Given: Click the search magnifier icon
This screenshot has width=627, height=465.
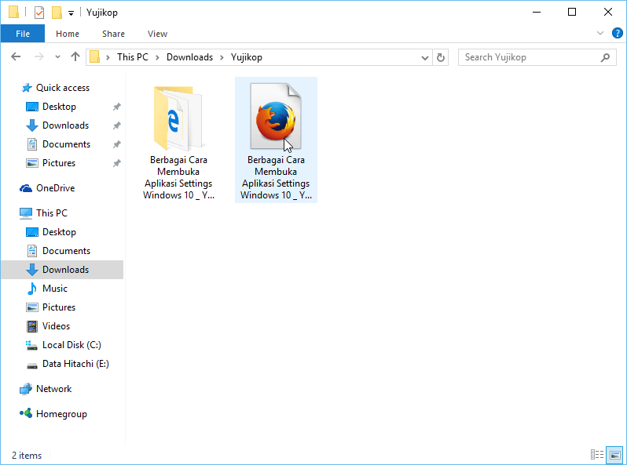Looking at the screenshot, I should tap(605, 57).
